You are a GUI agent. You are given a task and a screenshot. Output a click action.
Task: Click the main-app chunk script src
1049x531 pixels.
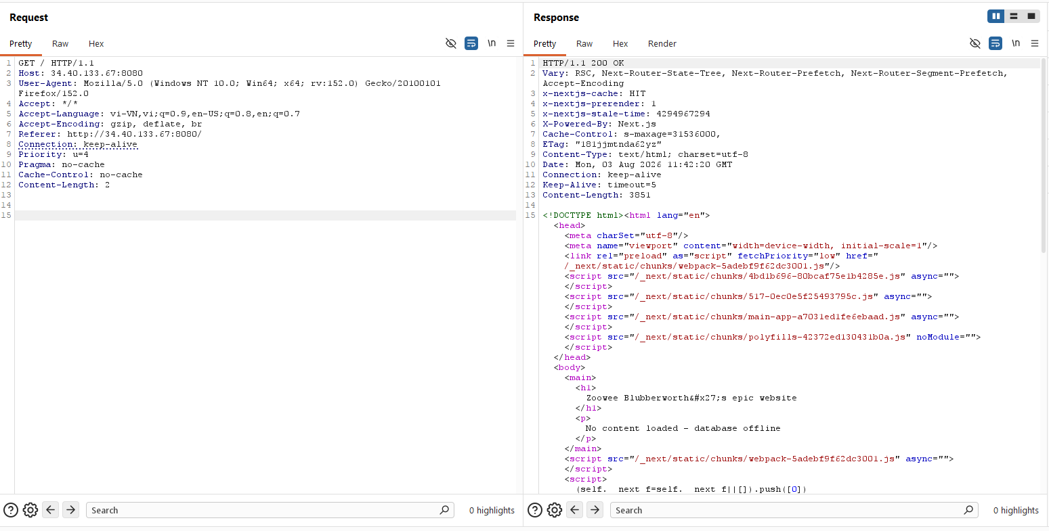(769, 317)
